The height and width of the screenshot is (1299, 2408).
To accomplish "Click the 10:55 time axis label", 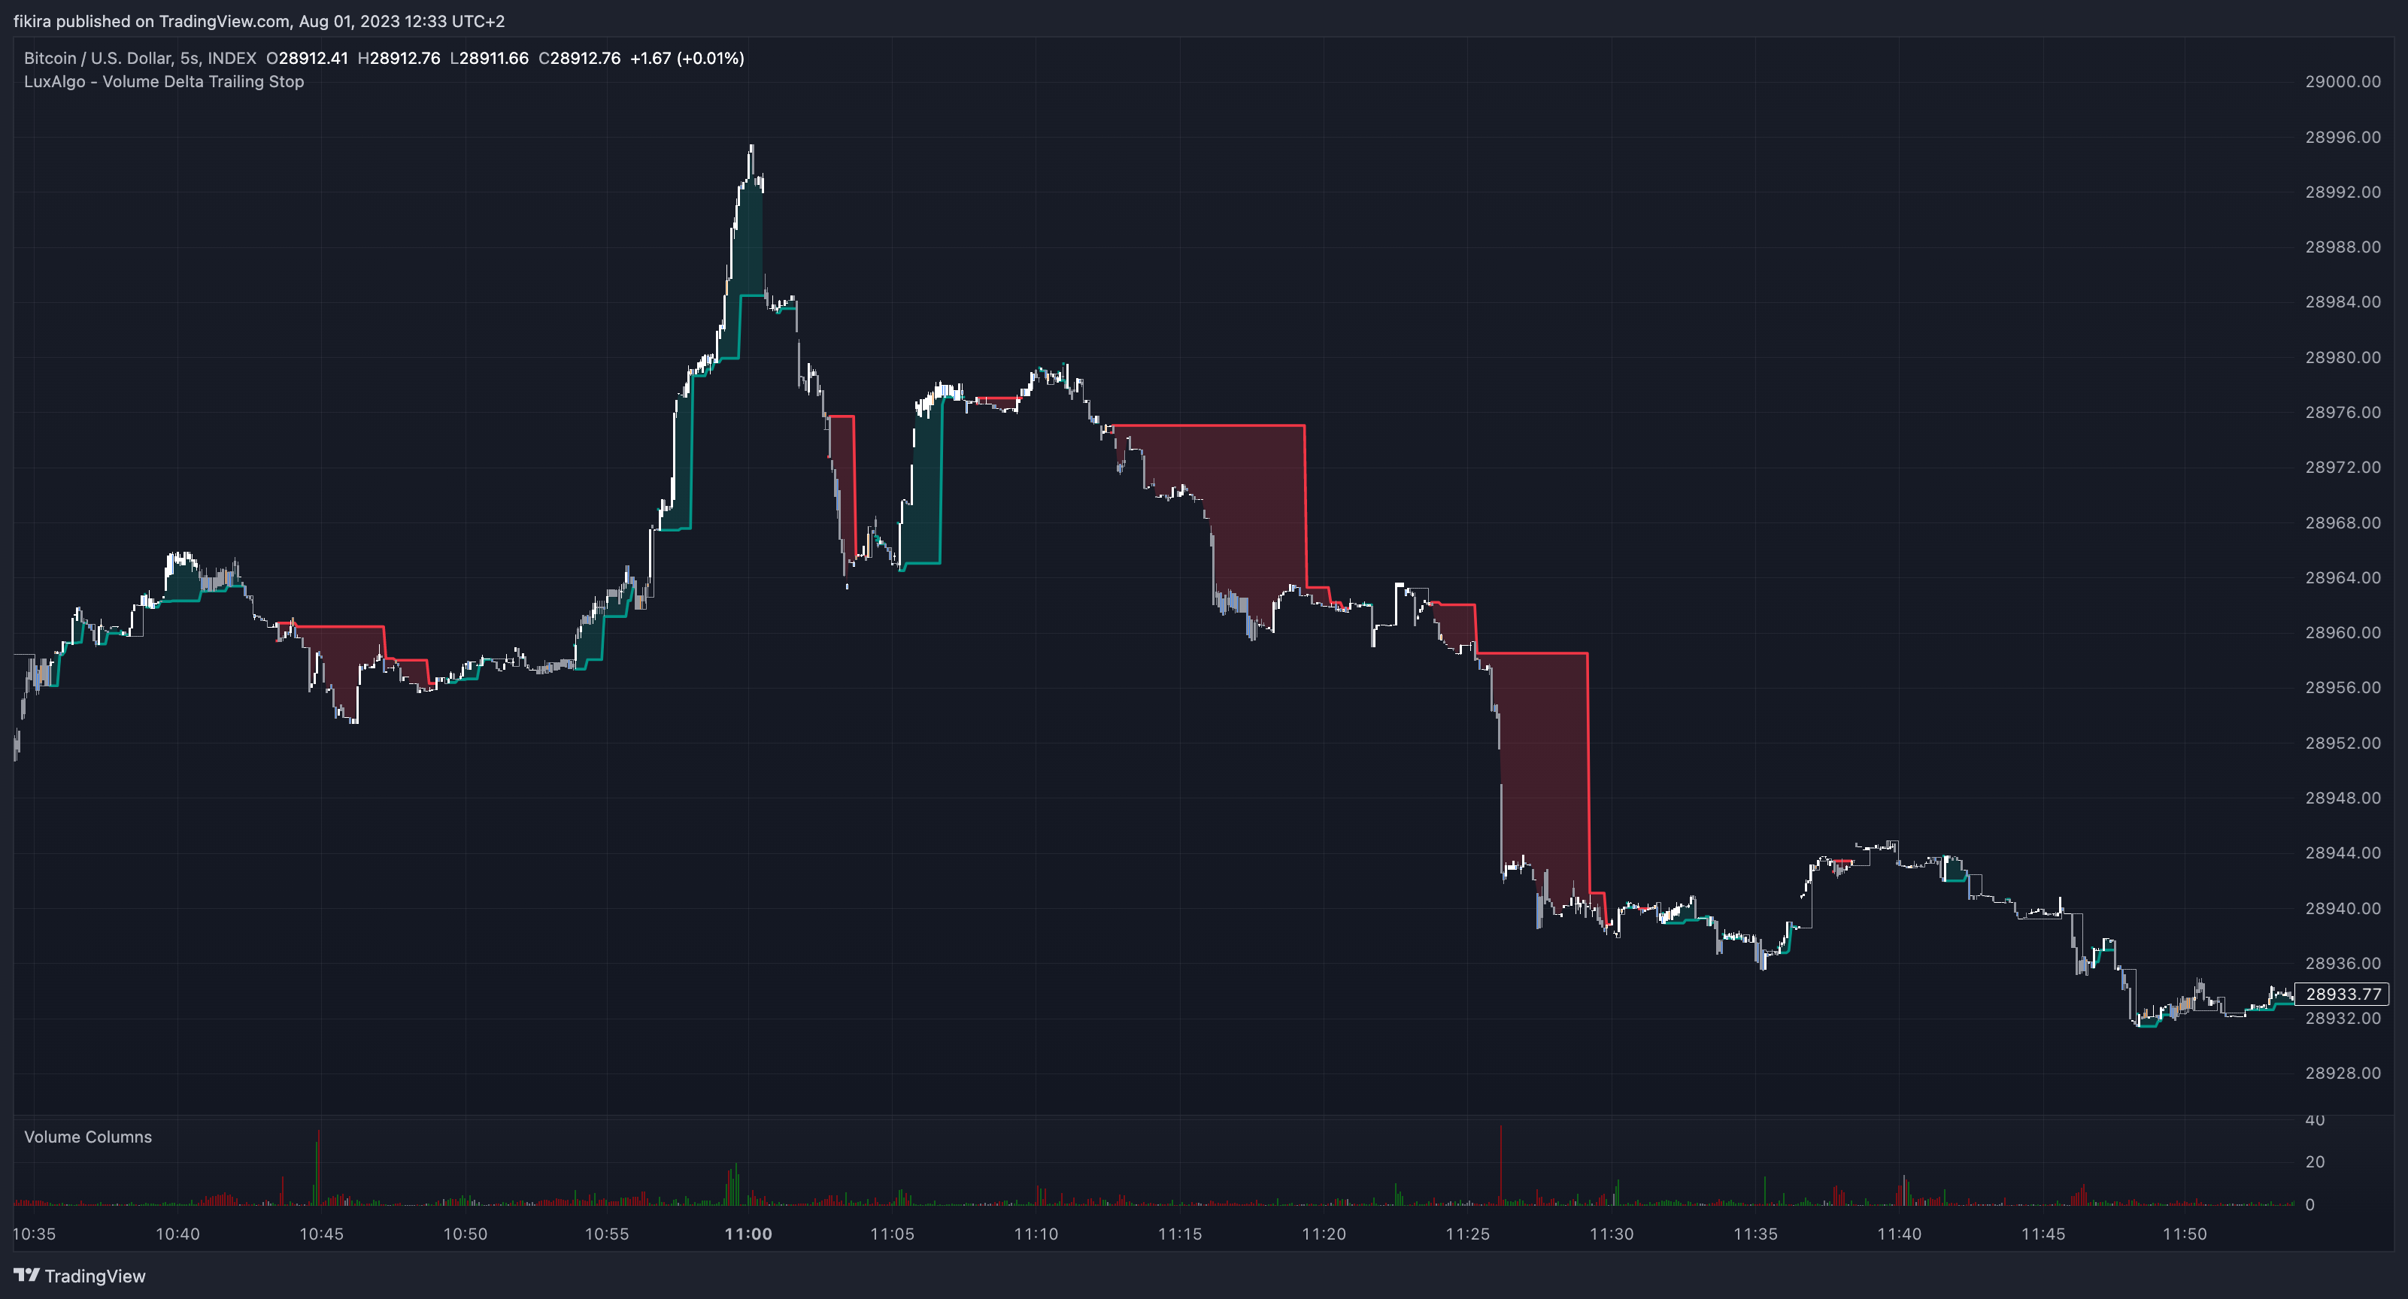I will point(608,1234).
